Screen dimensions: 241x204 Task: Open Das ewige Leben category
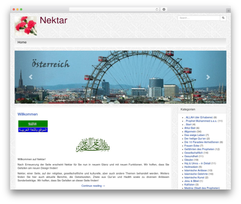195,135
